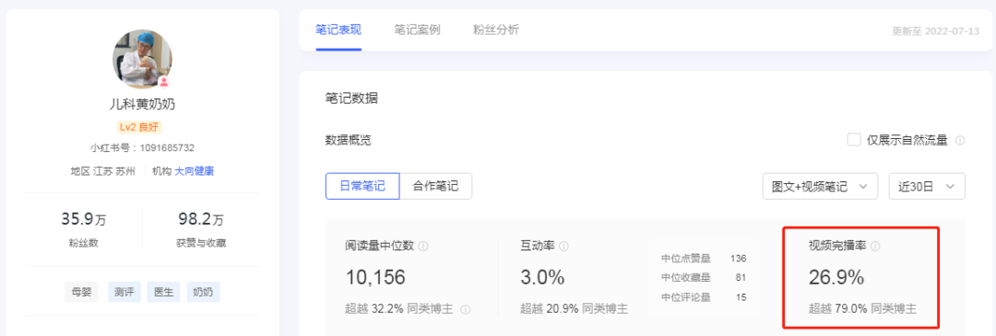
Task: Switch to the 笔记案例 tab
Action: 417,29
